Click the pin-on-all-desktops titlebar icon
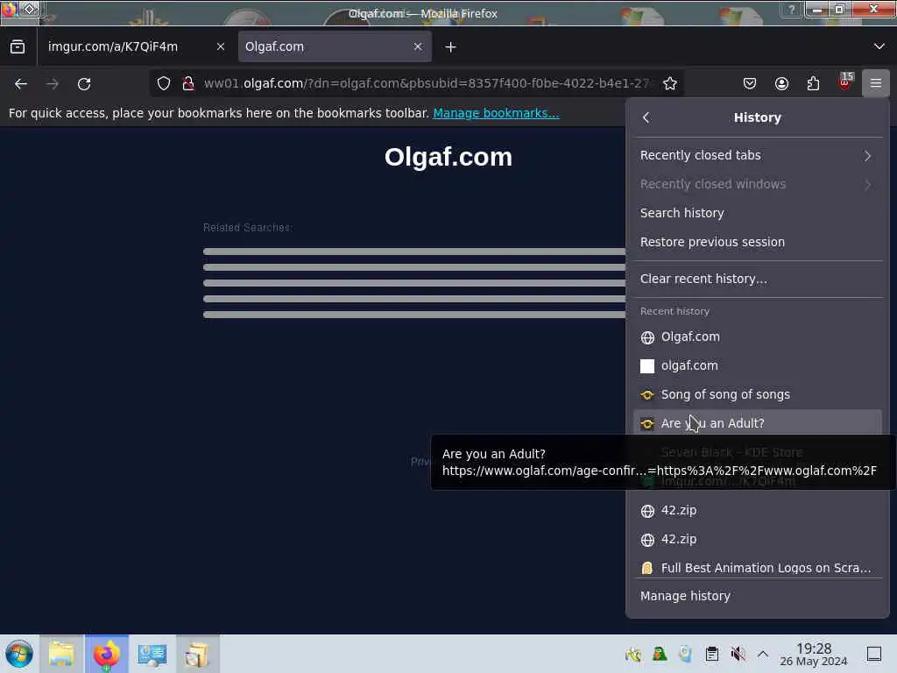The image size is (897, 673). tap(30, 9)
